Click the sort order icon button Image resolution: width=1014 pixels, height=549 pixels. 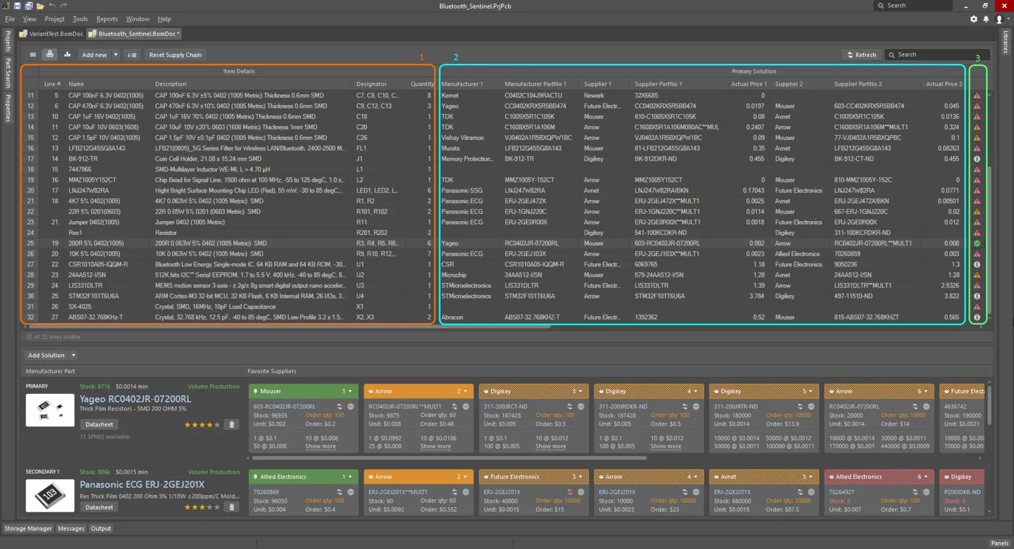tap(132, 55)
